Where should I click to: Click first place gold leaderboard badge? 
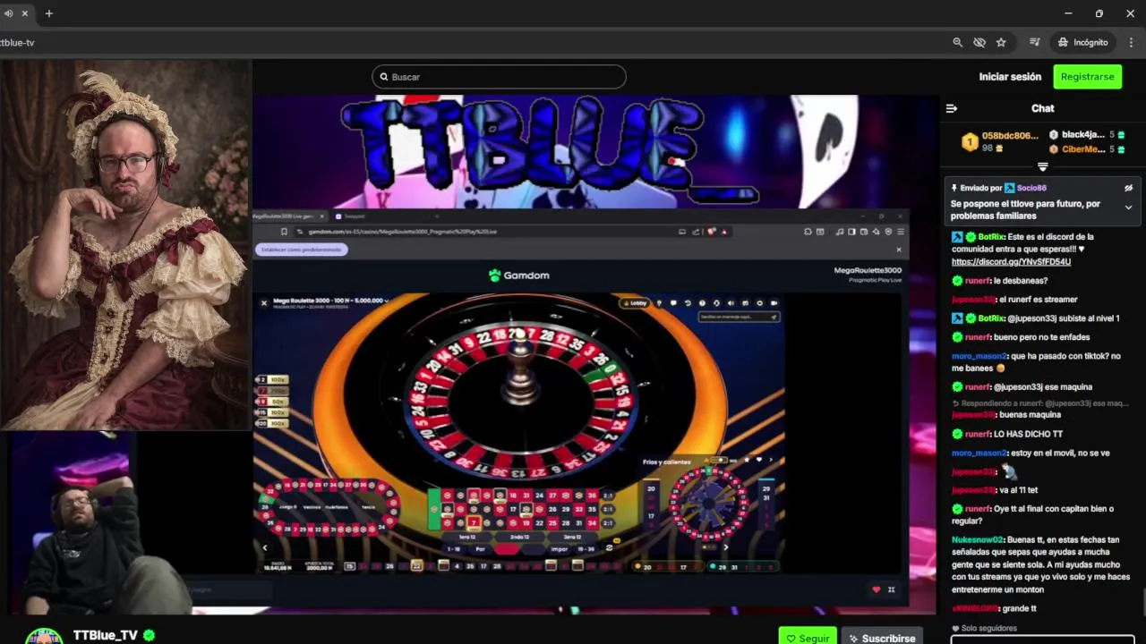click(970, 141)
